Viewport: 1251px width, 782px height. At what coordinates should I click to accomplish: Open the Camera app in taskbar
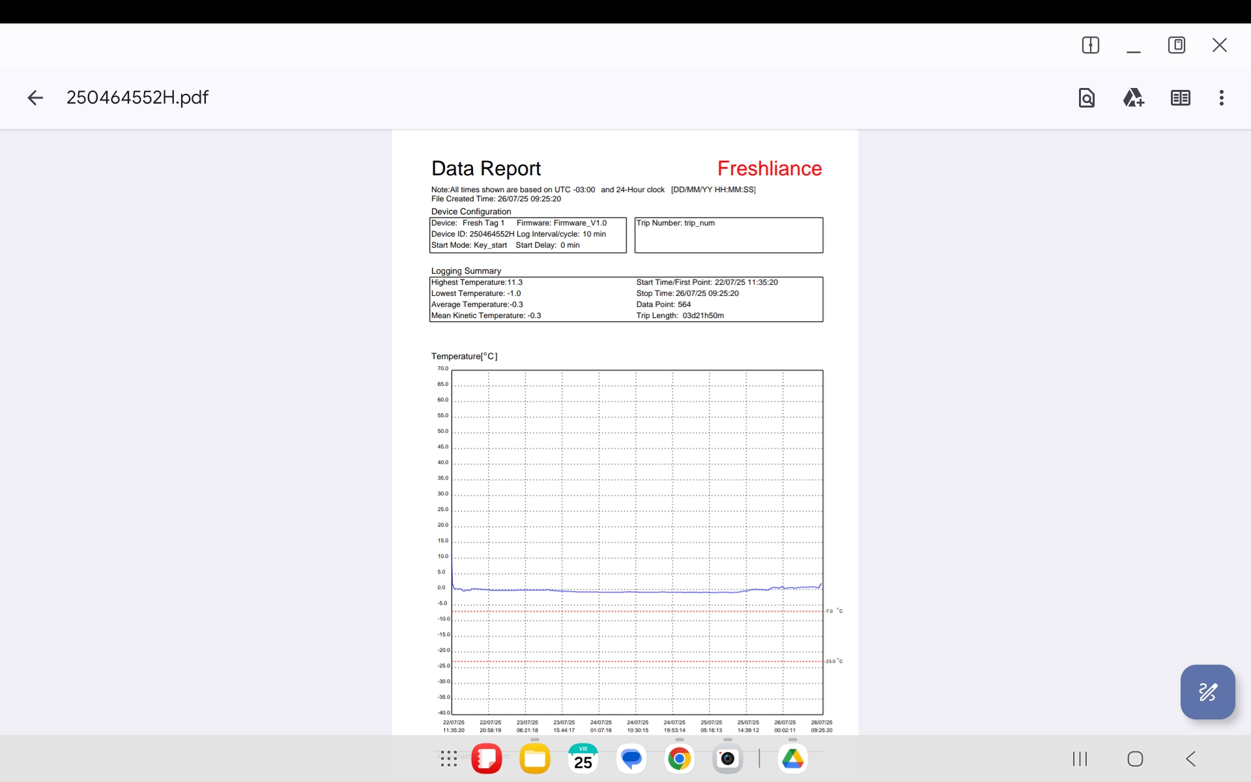(727, 759)
